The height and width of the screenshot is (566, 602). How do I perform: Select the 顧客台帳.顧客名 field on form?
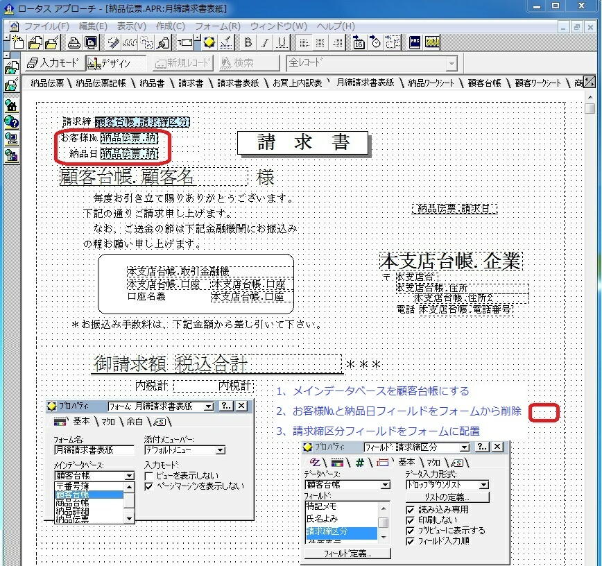pos(153,177)
